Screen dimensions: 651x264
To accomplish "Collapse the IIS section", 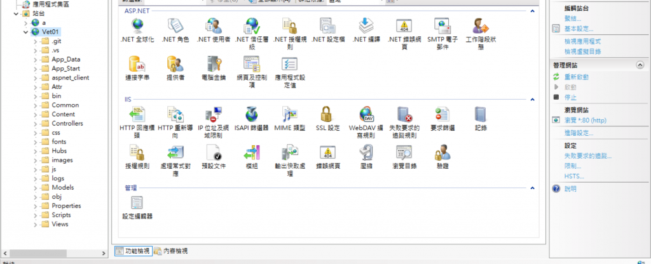I will (x=532, y=100).
